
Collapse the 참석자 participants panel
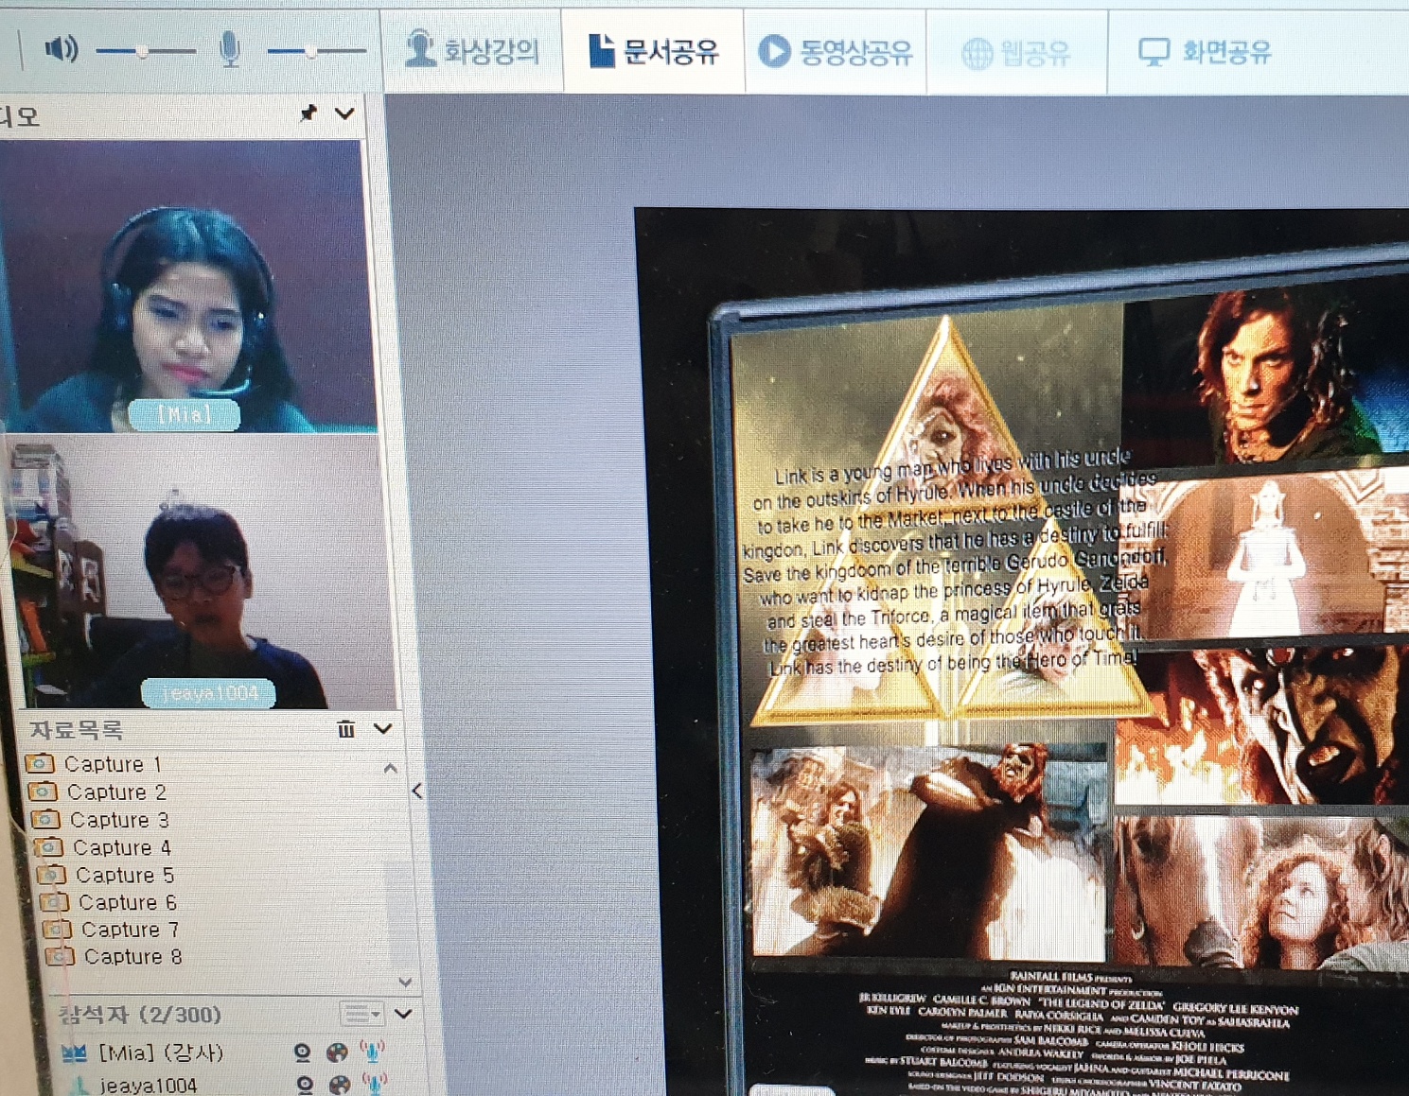(x=404, y=1014)
